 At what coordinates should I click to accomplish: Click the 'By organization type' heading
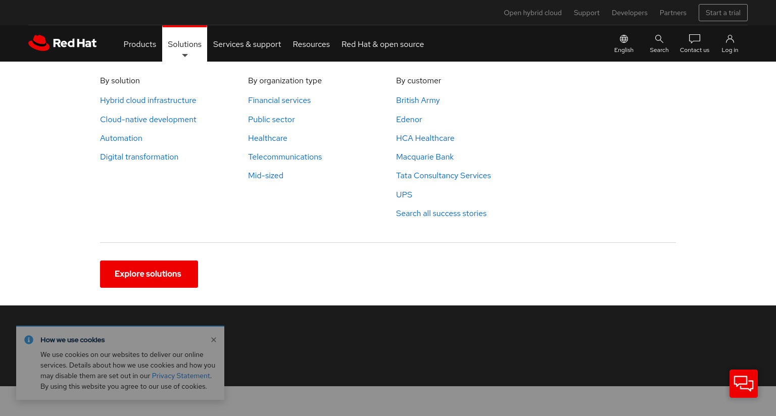coord(285,81)
